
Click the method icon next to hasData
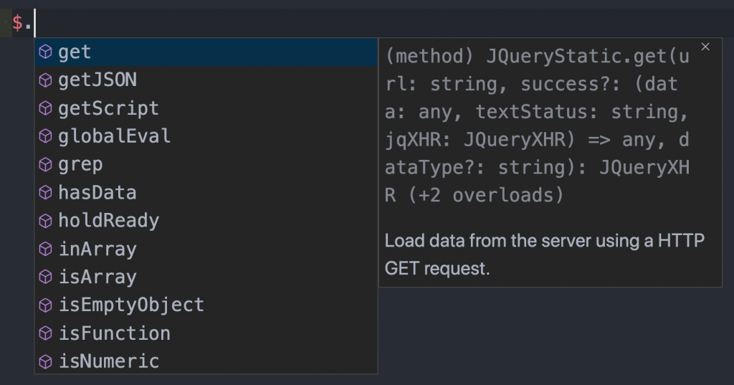pos(46,193)
